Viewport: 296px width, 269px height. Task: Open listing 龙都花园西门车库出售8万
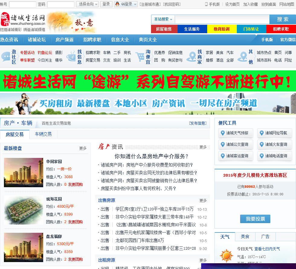pyautogui.click(x=140, y=241)
